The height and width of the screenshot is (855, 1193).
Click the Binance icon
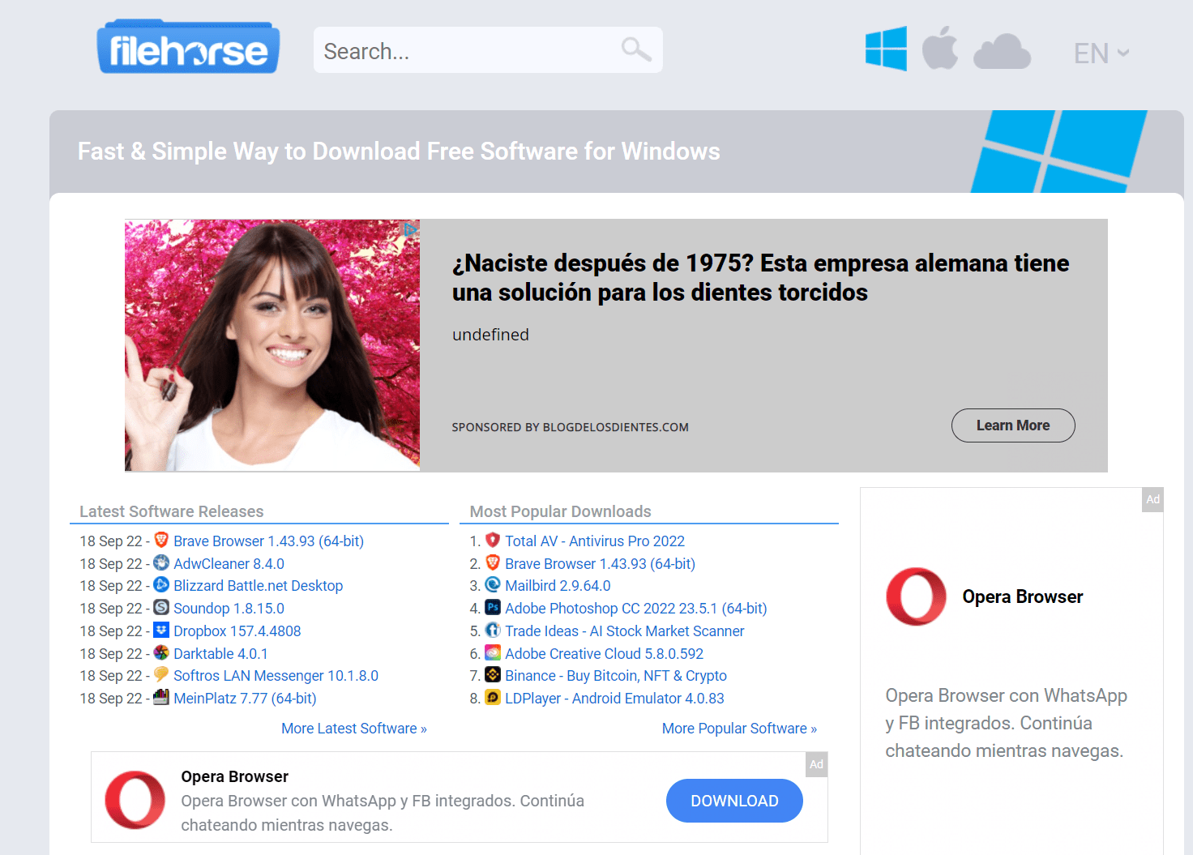pyautogui.click(x=493, y=674)
